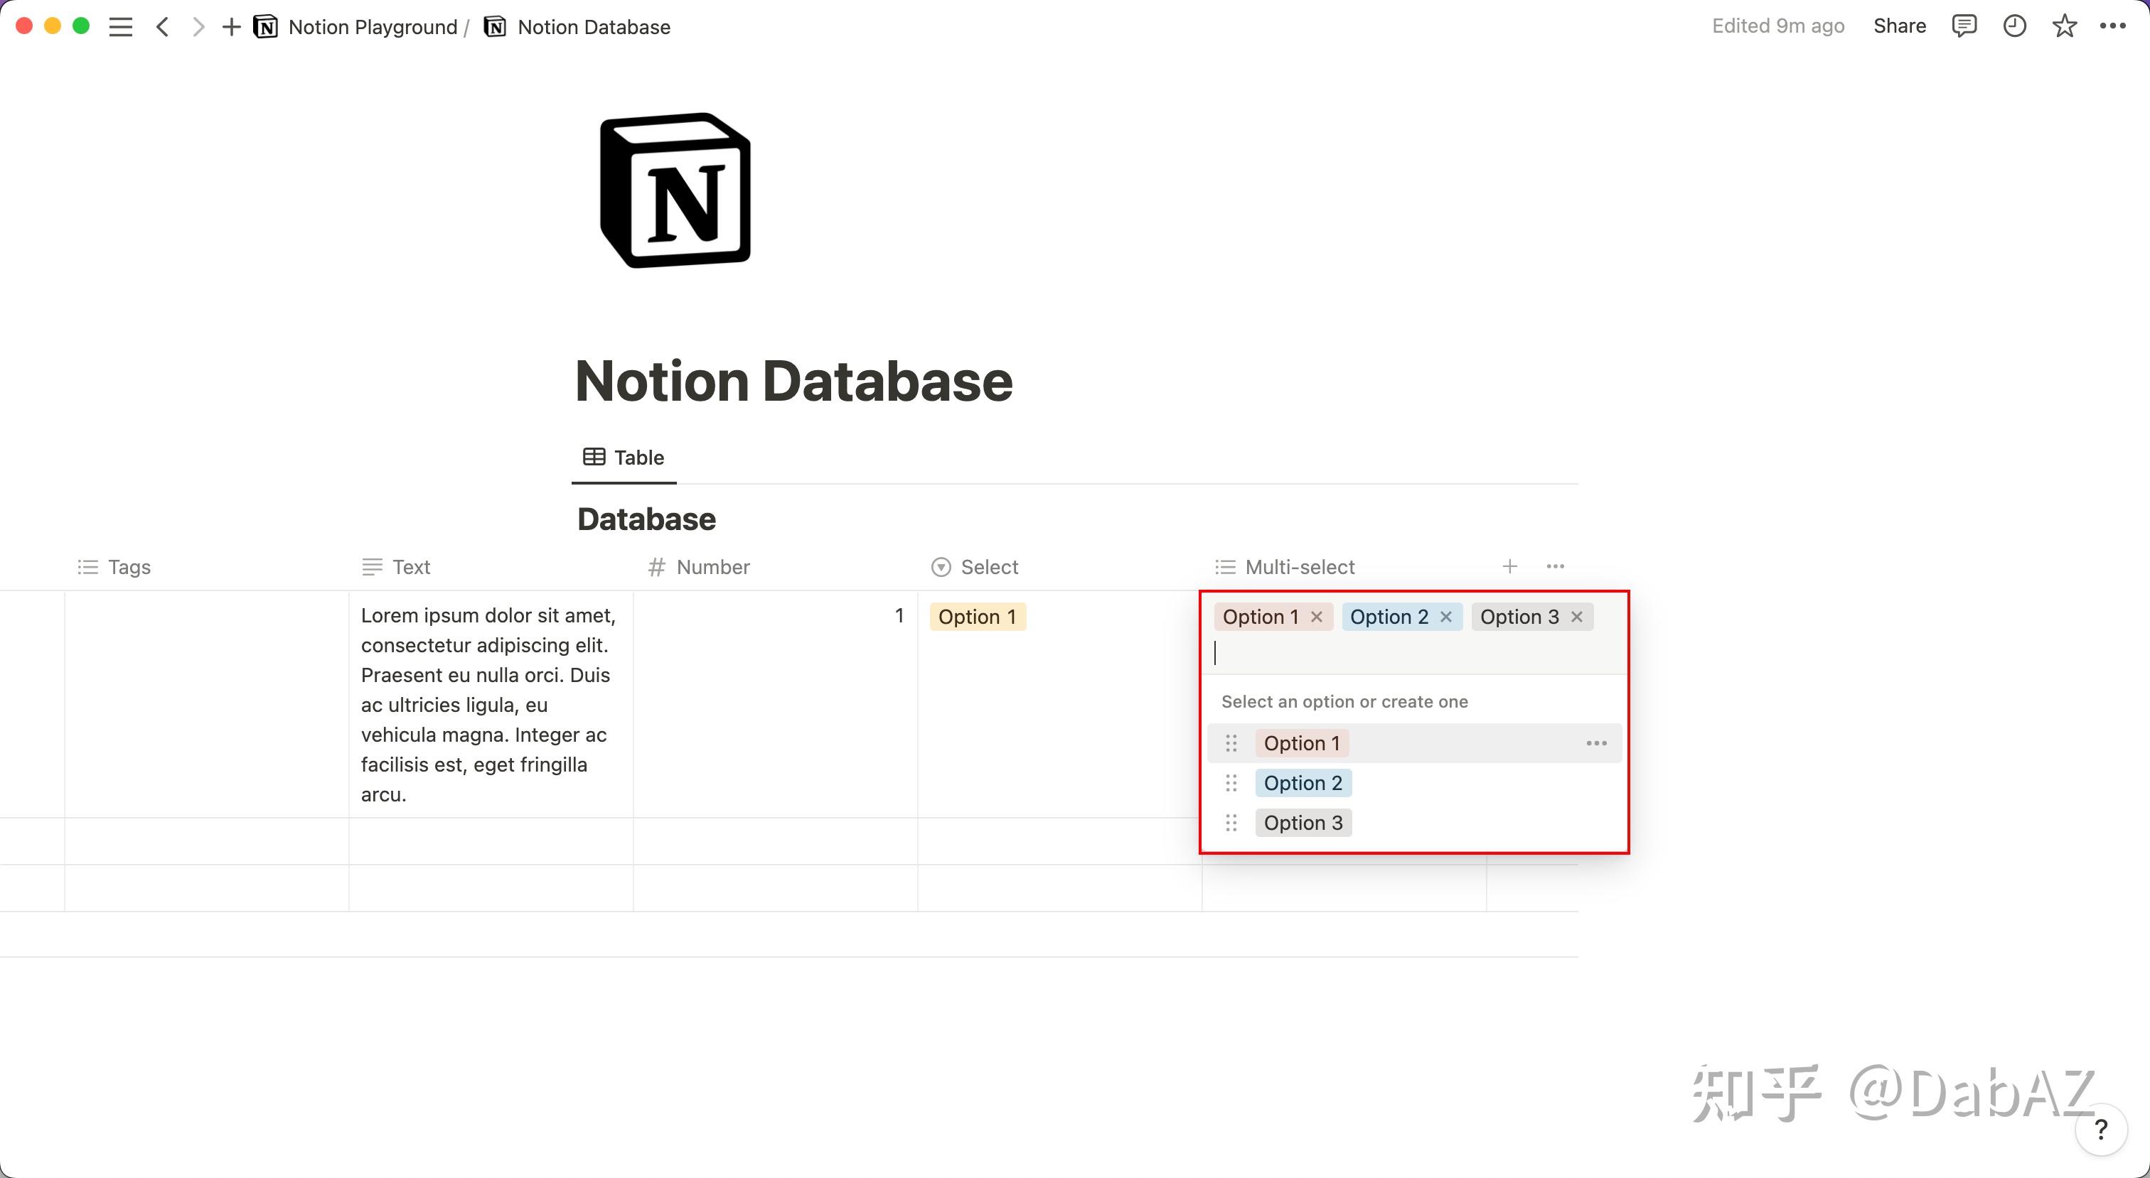The height and width of the screenshot is (1178, 2150).
Task: Click the Option 1 cell in the Select column
Action: pyautogui.click(x=978, y=617)
